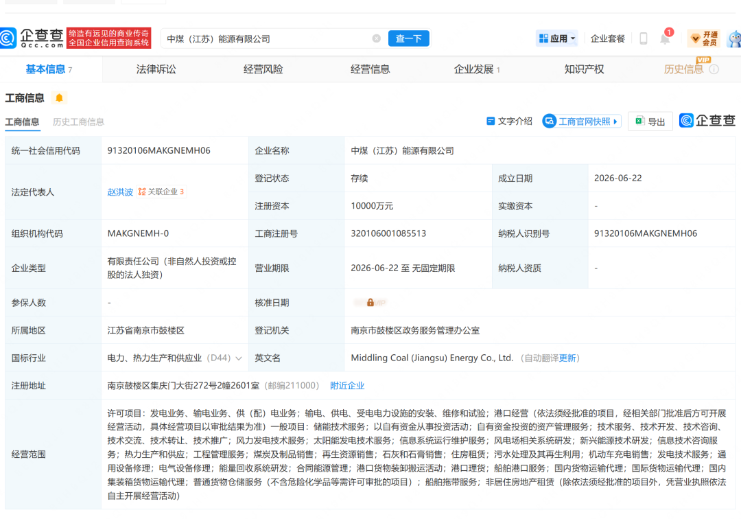Screen dimensions: 741x519
Task: Click the mobile phone icon in header
Action: pyautogui.click(x=643, y=38)
